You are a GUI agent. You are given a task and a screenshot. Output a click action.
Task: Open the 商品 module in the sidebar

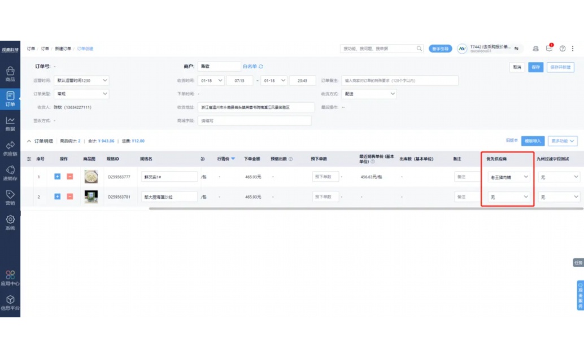point(10,74)
